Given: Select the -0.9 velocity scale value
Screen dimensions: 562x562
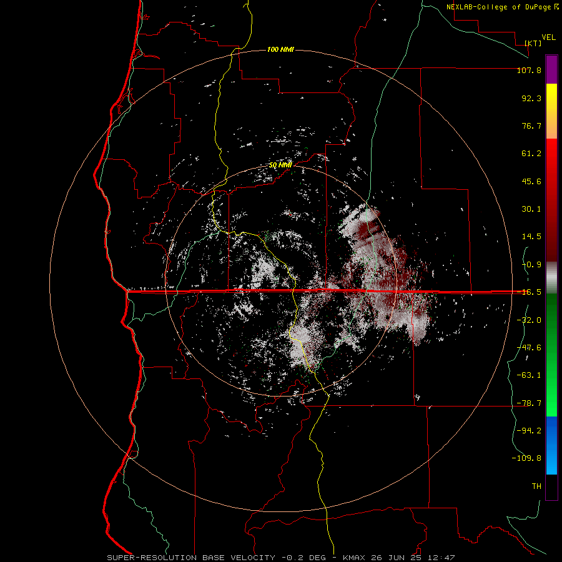Looking at the screenshot, I should 531,265.
